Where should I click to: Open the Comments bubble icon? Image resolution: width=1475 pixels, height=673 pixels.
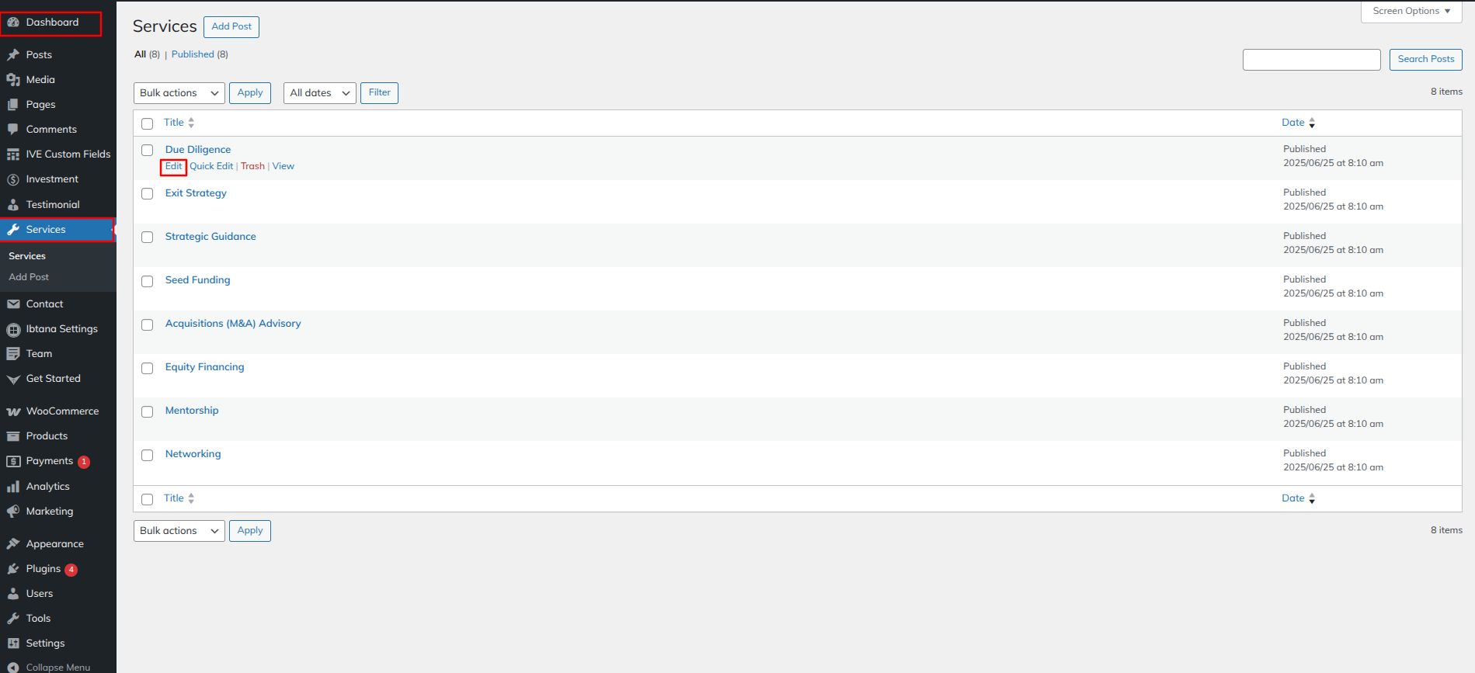point(13,130)
